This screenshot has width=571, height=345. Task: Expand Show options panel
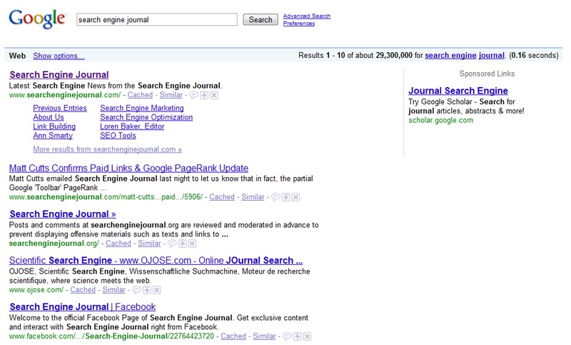(59, 56)
